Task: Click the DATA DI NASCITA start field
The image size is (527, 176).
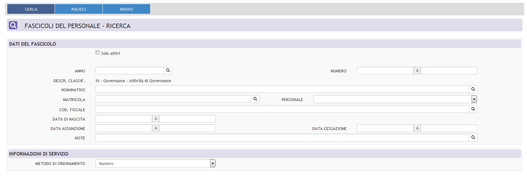Action: (123, 119)
